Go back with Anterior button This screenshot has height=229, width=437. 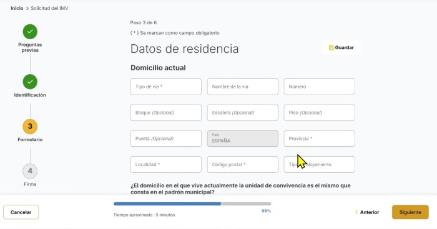tap(367, 212)
